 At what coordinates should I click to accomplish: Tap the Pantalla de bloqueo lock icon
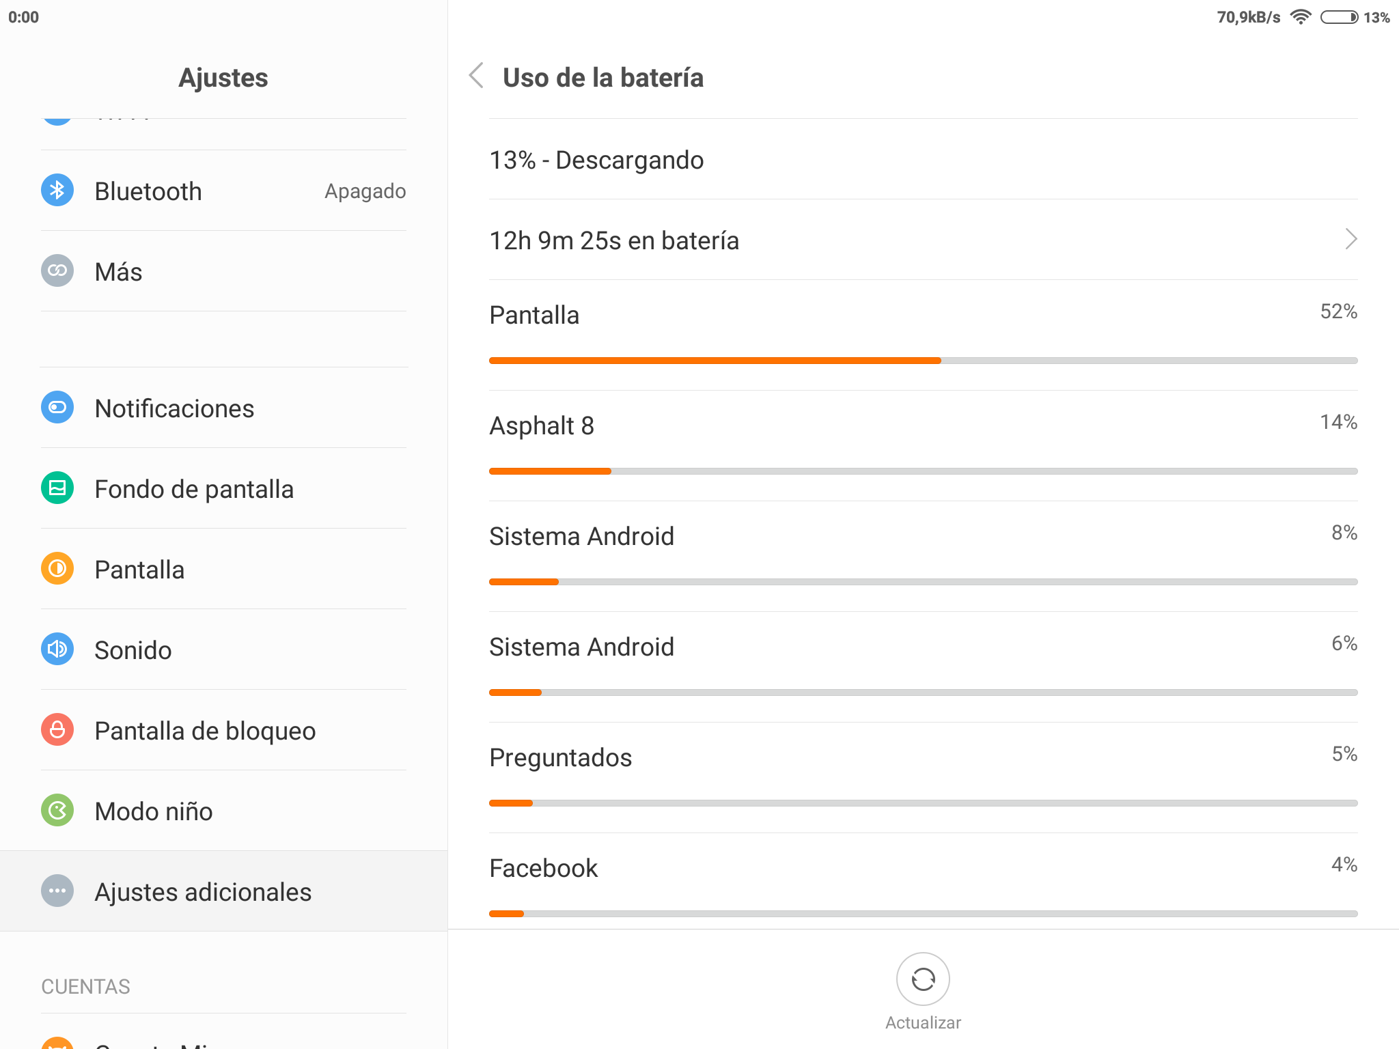[x=57, y=730]
